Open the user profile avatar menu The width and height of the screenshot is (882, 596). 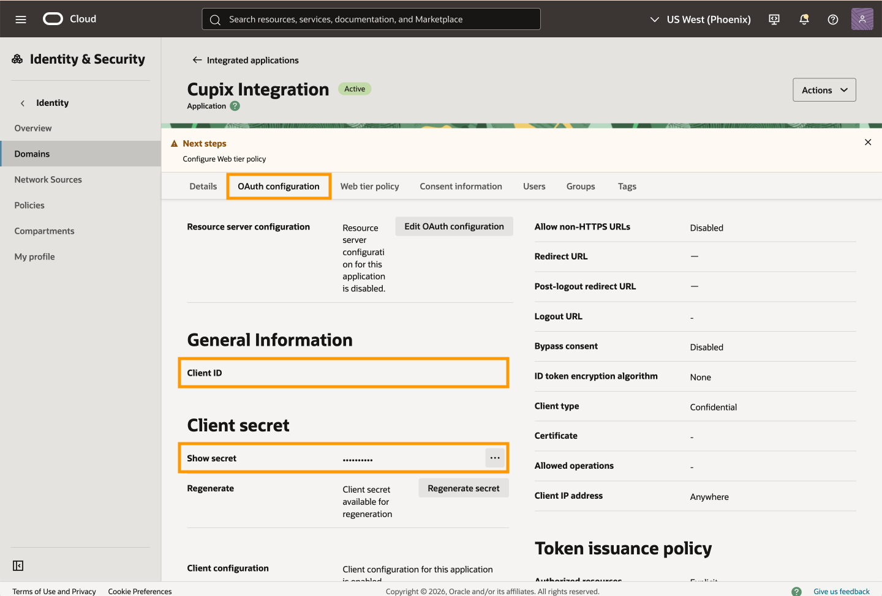(x=862, y=19)
